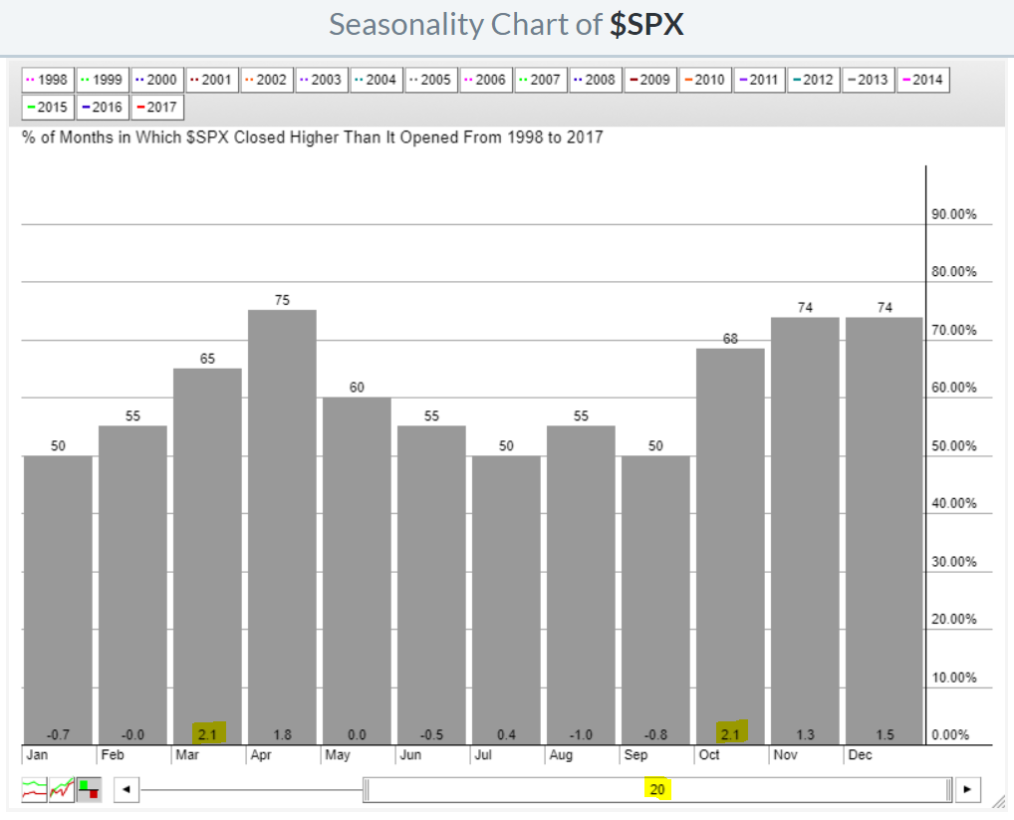Click the $SPX symbol in the title
The image size is (1014, 820).
(x=647, y=24)
